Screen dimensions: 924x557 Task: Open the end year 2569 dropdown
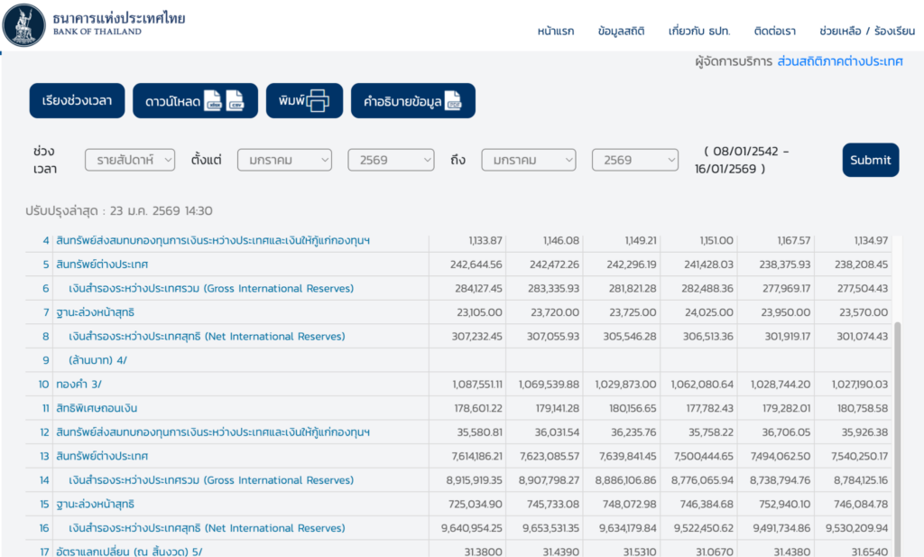coord(634,160)
